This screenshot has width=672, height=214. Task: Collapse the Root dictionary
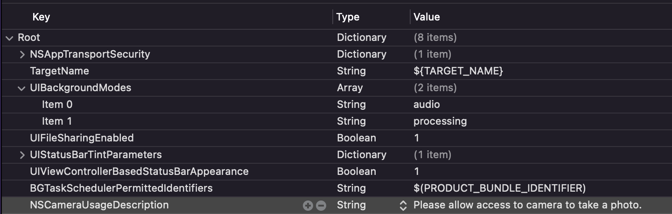coord(10,38)
